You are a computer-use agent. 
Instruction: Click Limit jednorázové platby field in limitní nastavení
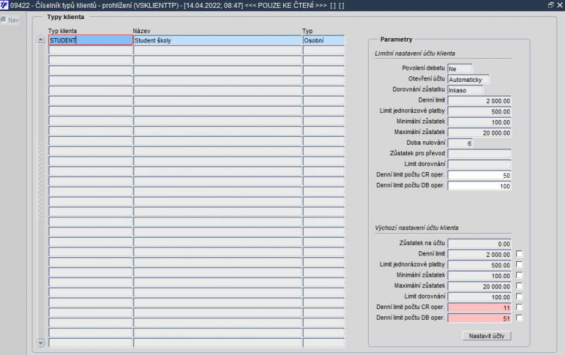480,112
